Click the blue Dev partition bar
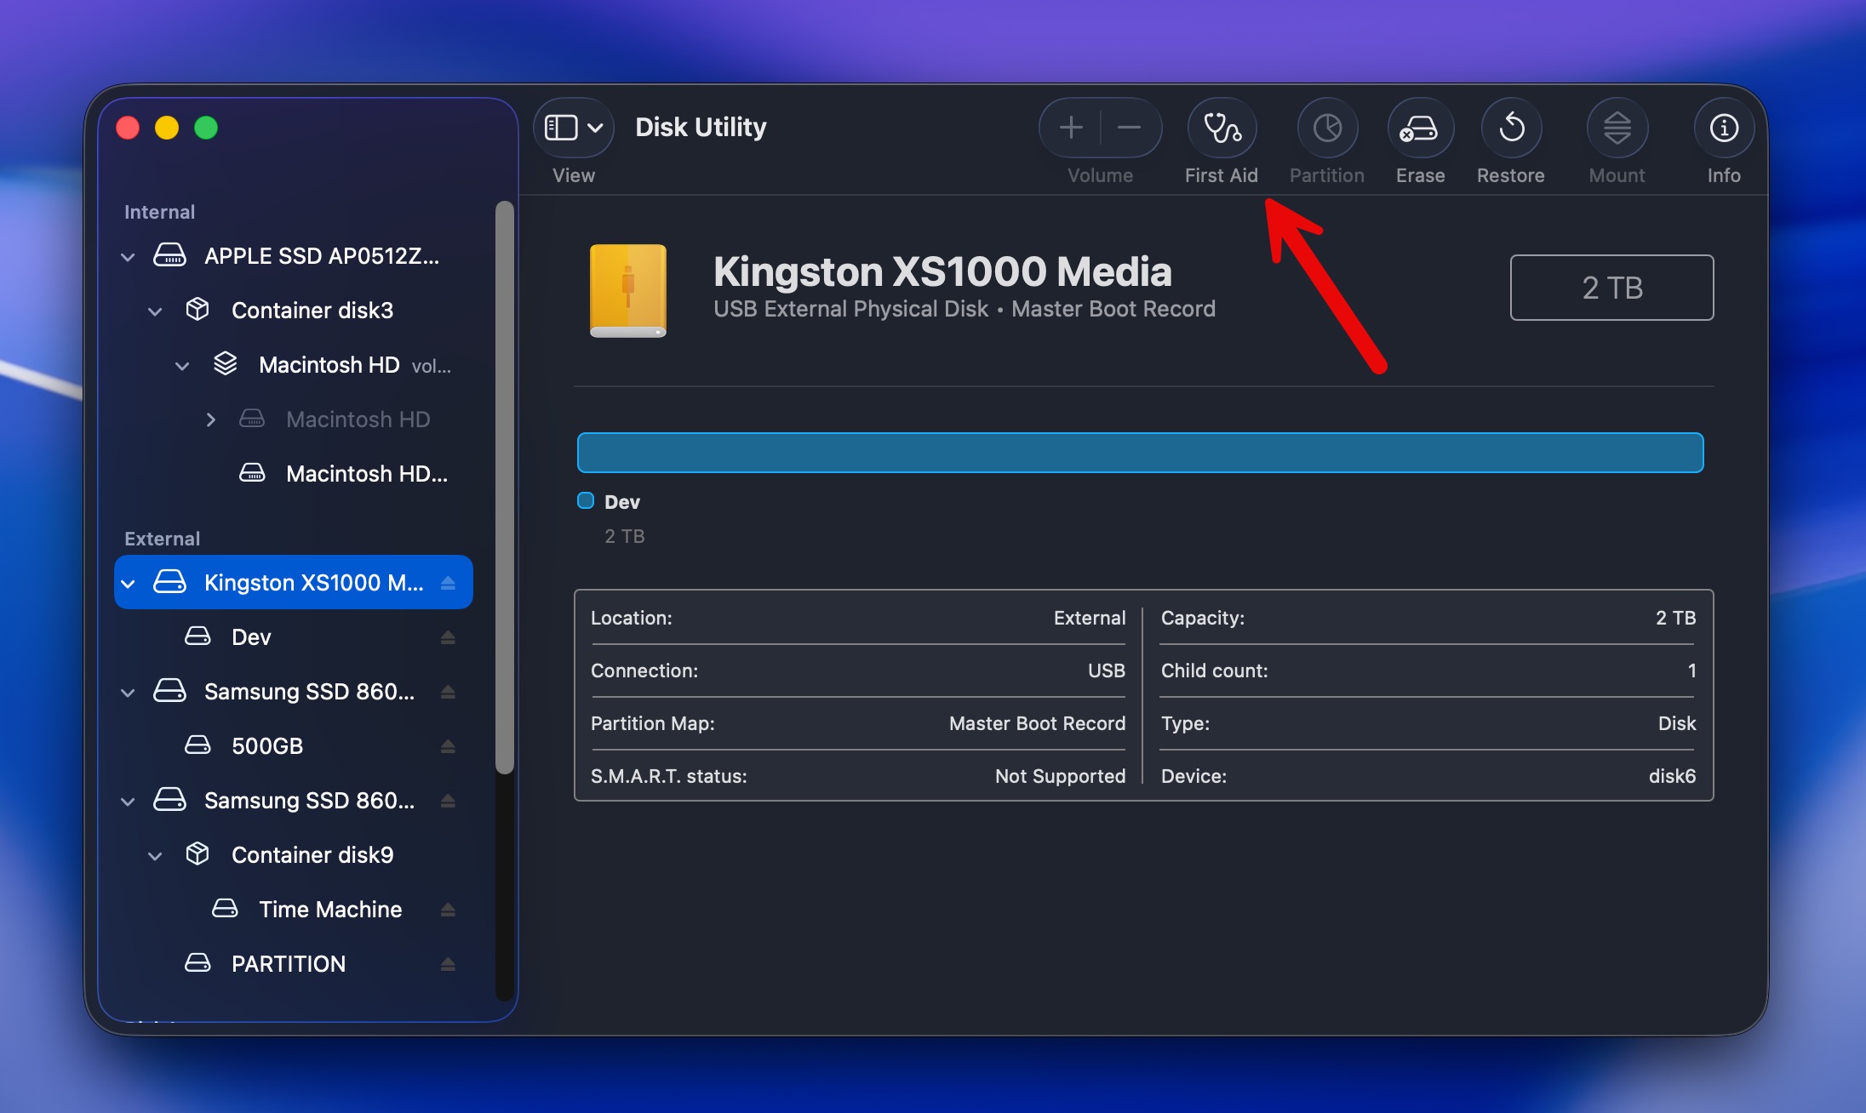 pos(1140,453)
